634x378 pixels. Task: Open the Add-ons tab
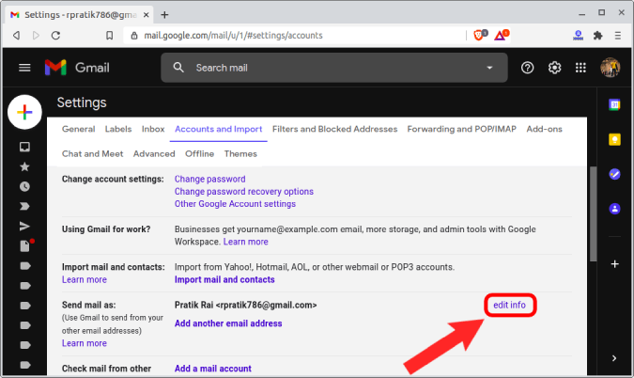[544, 129]
